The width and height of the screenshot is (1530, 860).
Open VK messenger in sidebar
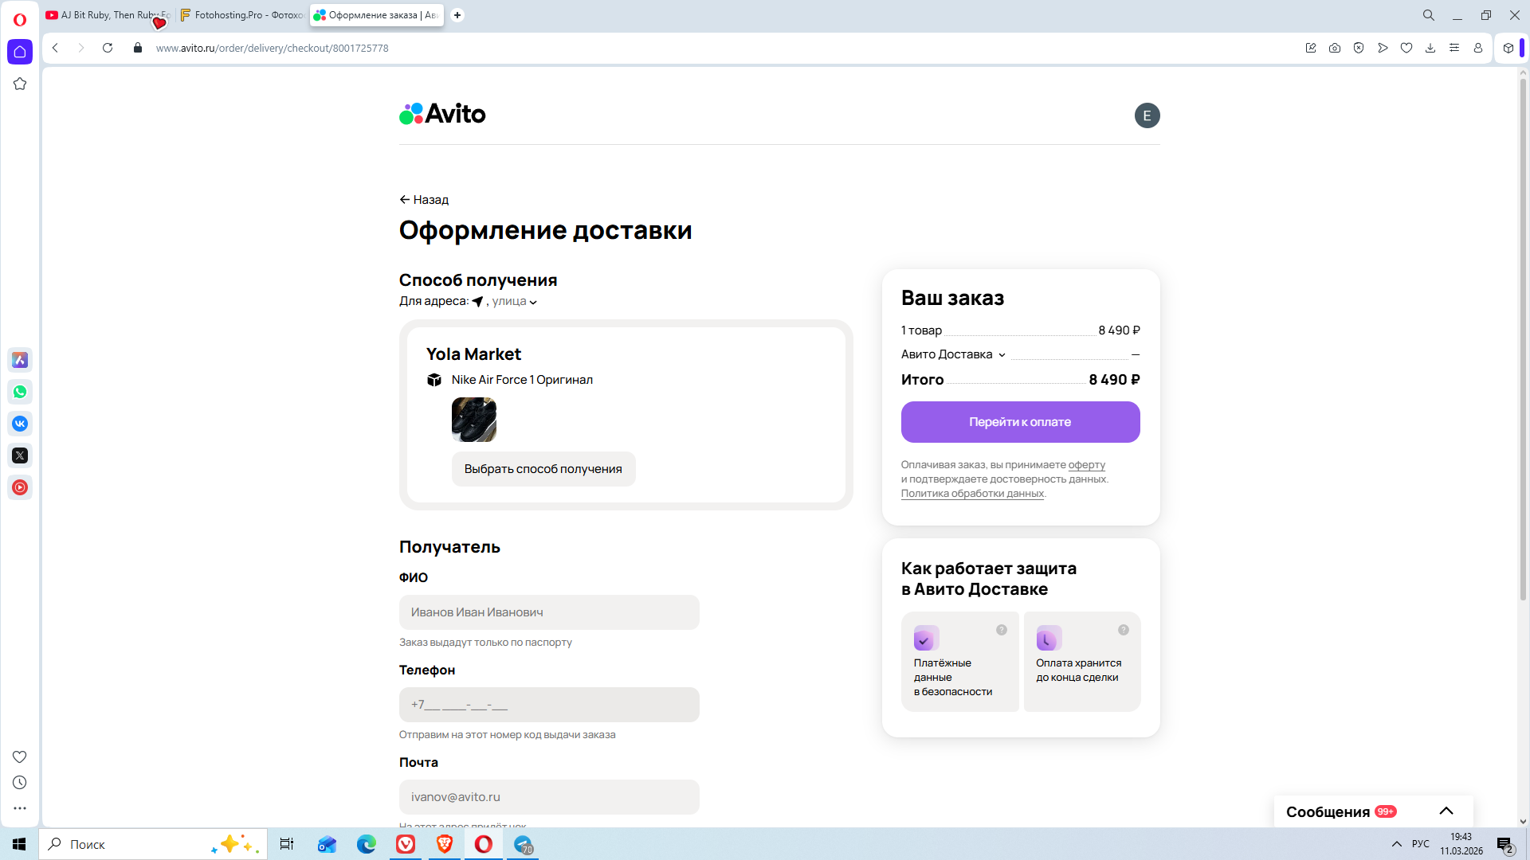pos(20,424)
